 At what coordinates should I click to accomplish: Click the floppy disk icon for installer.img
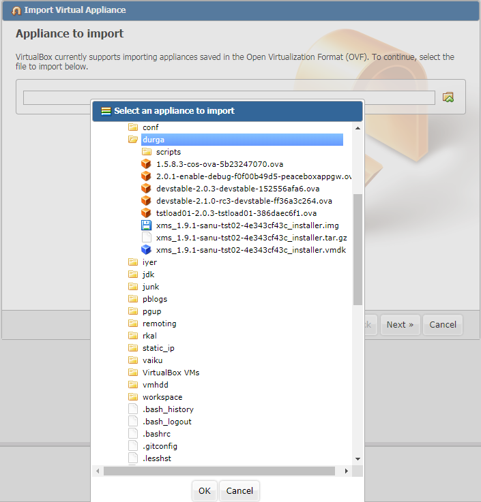[x=145, y=225]
